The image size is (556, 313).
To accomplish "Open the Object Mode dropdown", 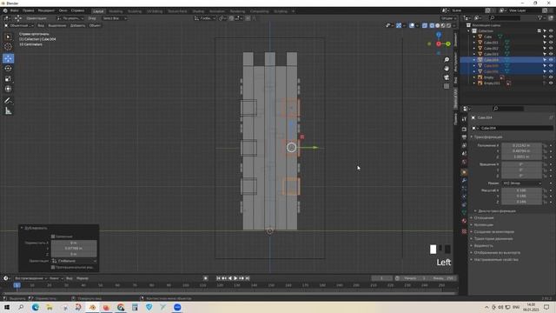I will (x=19, y=25).
